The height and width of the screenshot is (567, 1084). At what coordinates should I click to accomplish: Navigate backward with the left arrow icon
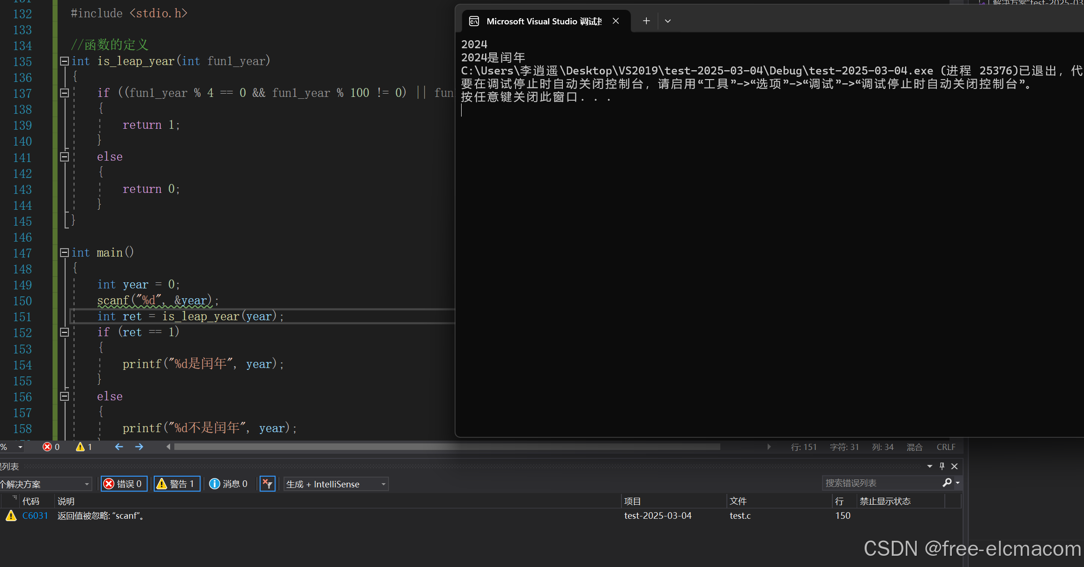coord(119,447)
